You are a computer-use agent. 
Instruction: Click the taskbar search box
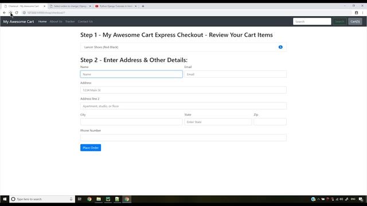42,199
